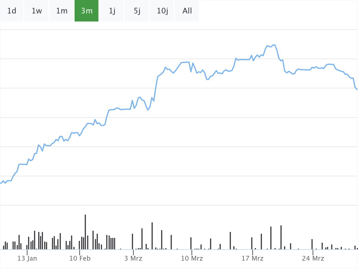Click the highest peak of the price line
Viewport: 358px width, 269px height.
[x=274, y=45]
